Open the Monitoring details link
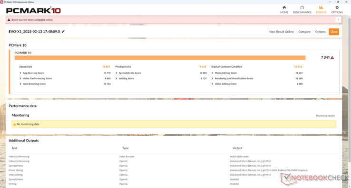This screenshot has width=351, height=188. coord(325,116)
